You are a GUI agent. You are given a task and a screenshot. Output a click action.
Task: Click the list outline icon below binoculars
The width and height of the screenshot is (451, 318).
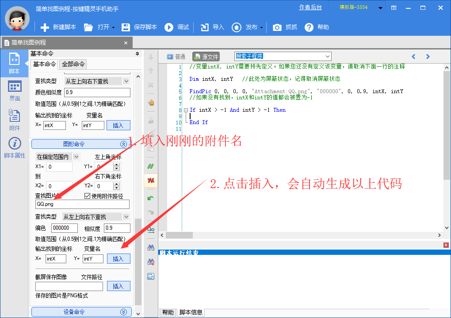click(x=151, y=276)
